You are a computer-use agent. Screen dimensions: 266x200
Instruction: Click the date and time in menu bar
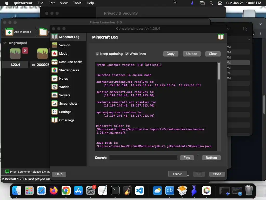(x=244, y=3)
